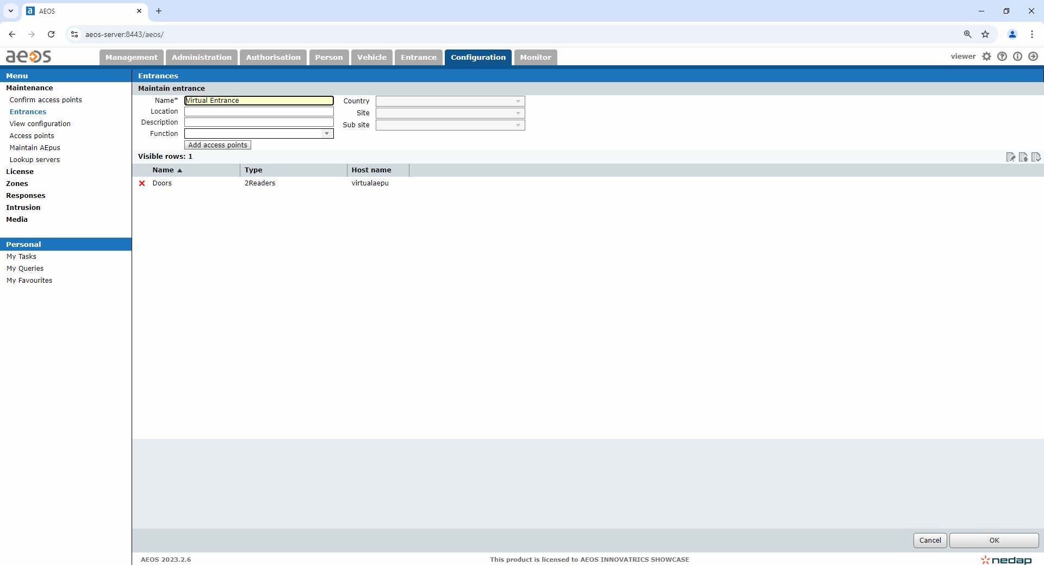This screenshot has height=565, width=1044.
Task: Close the AEOS browser tab
Action: pyautogui.click(x=139, y=11)
